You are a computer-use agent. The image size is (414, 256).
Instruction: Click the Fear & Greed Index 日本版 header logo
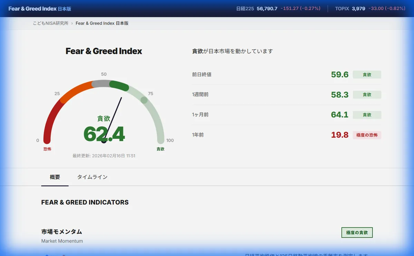coord(40,9)
